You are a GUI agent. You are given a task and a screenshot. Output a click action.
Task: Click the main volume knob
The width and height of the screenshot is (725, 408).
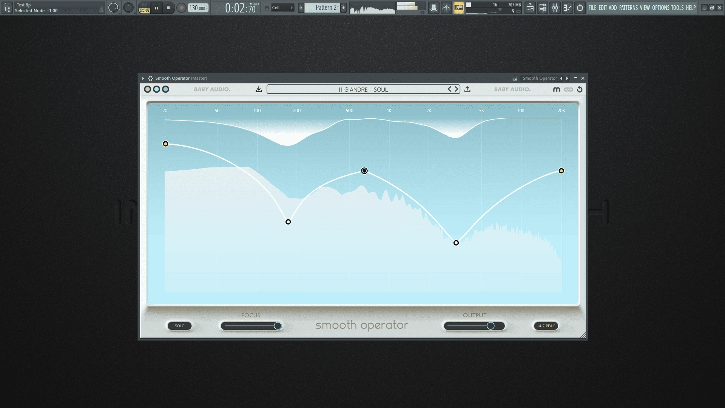pos(113,8)
